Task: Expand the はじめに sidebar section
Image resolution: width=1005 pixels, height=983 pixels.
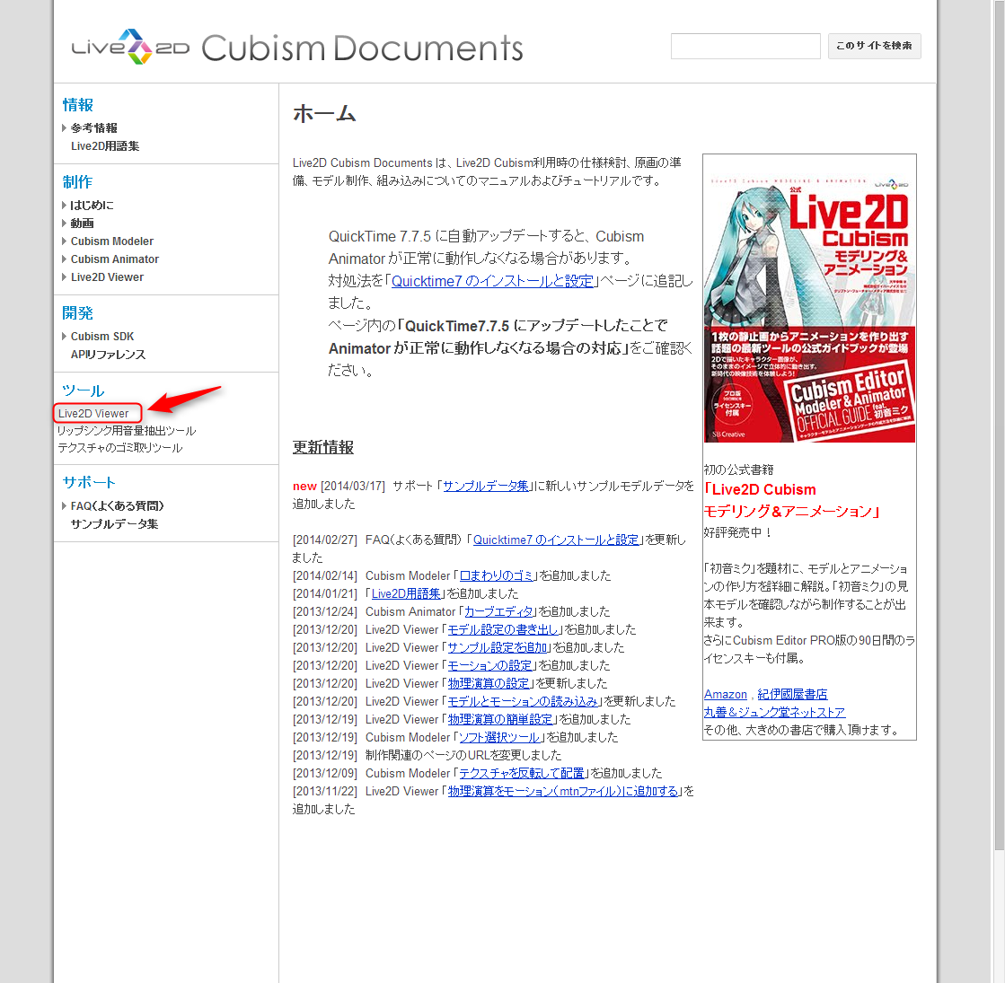Action: point(64,205)
